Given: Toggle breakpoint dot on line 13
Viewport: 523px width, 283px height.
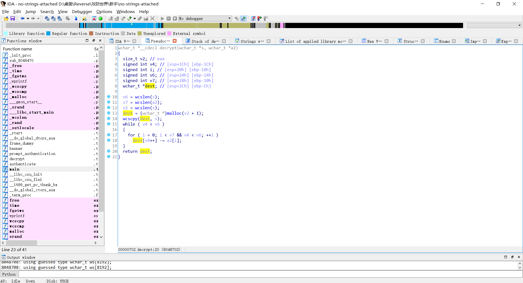Looking at the screenshot, I should [109, 113].
